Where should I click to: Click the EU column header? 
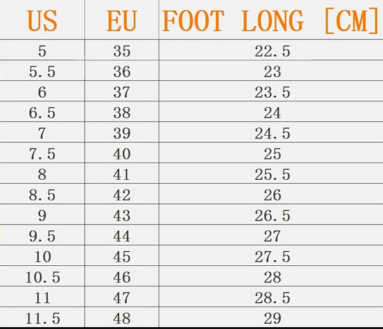121,20
